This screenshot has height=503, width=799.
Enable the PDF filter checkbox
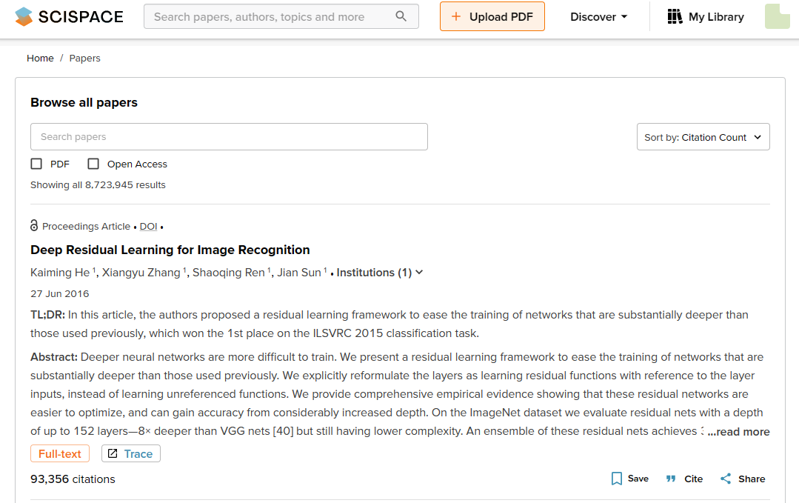pos(36,164)
